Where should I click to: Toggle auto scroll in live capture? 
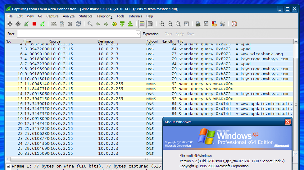tap(150, 24)
